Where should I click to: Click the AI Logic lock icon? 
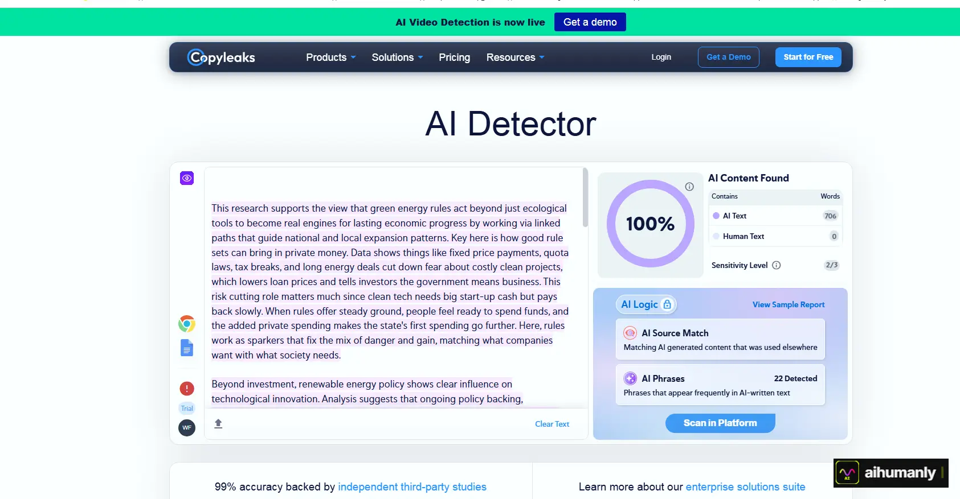667,304
